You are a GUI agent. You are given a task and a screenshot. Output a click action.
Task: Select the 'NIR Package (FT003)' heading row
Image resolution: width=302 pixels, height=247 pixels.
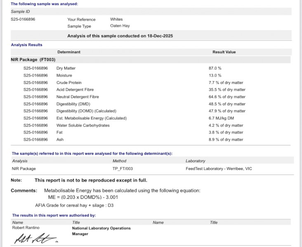[33, 60]
